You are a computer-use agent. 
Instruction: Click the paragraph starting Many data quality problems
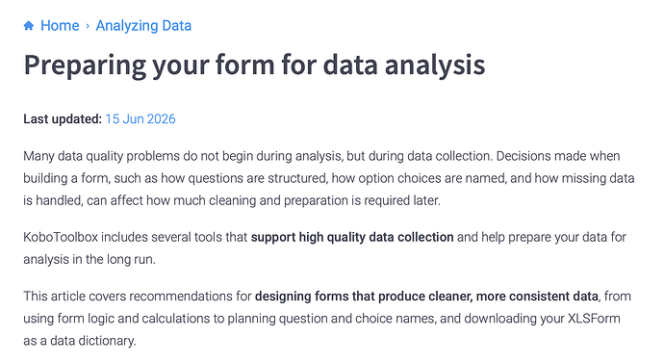click(329, 178)
